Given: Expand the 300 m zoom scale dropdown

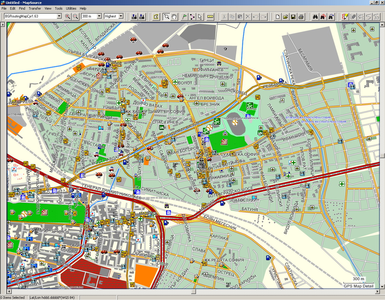Looking at the screenshot, I should tap(99, 16).
